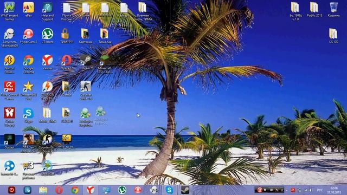Launch Yandex browser desktop shortcut

[x=48, y=62]
